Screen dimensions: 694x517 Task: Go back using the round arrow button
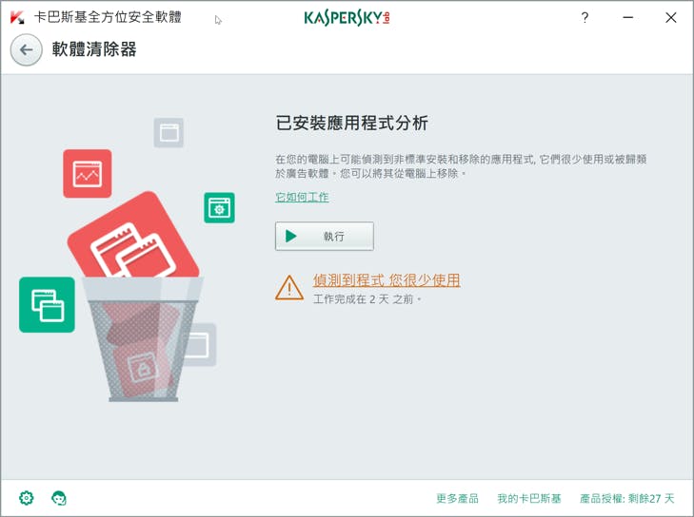click(26, 50)
